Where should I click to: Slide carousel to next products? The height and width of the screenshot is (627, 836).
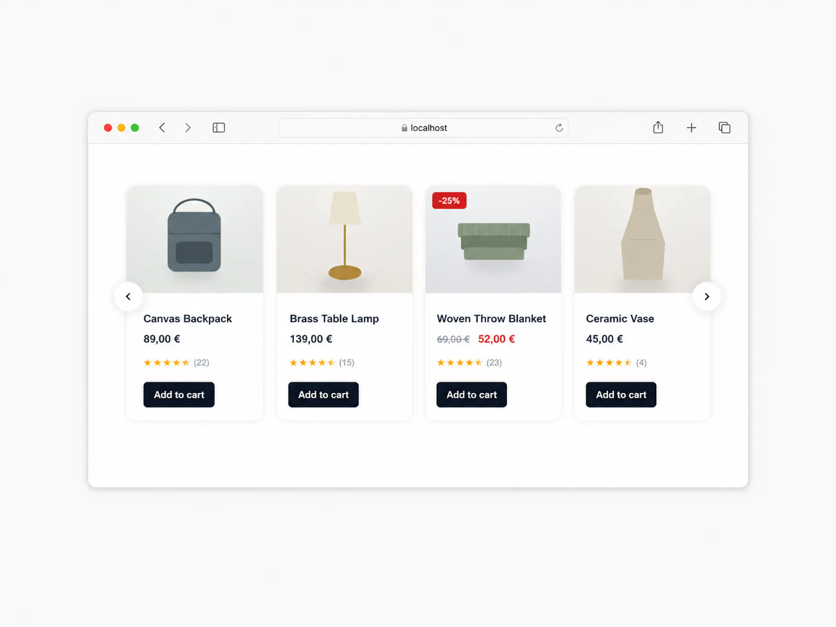click(x=706, y=296)
